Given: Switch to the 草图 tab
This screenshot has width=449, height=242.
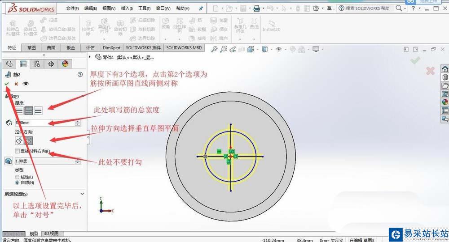Looking at the screenshot, I should pyautogui.click(x=31, y=48).
